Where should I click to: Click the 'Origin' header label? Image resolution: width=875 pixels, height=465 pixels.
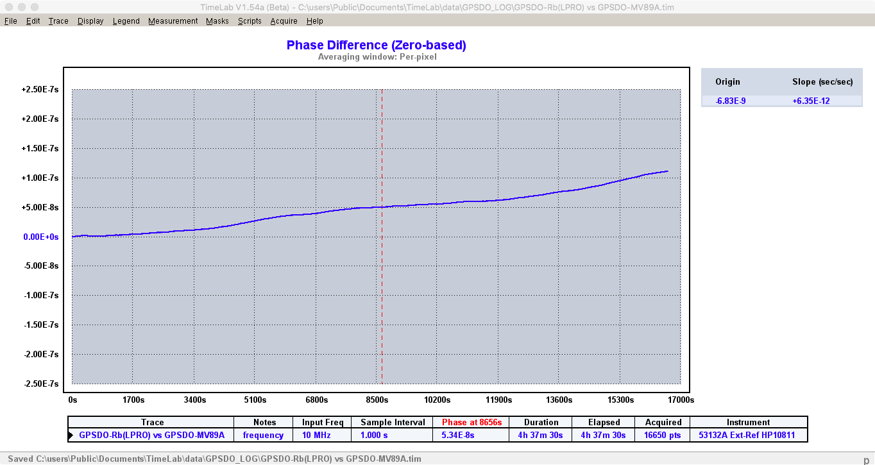(727, 81)
